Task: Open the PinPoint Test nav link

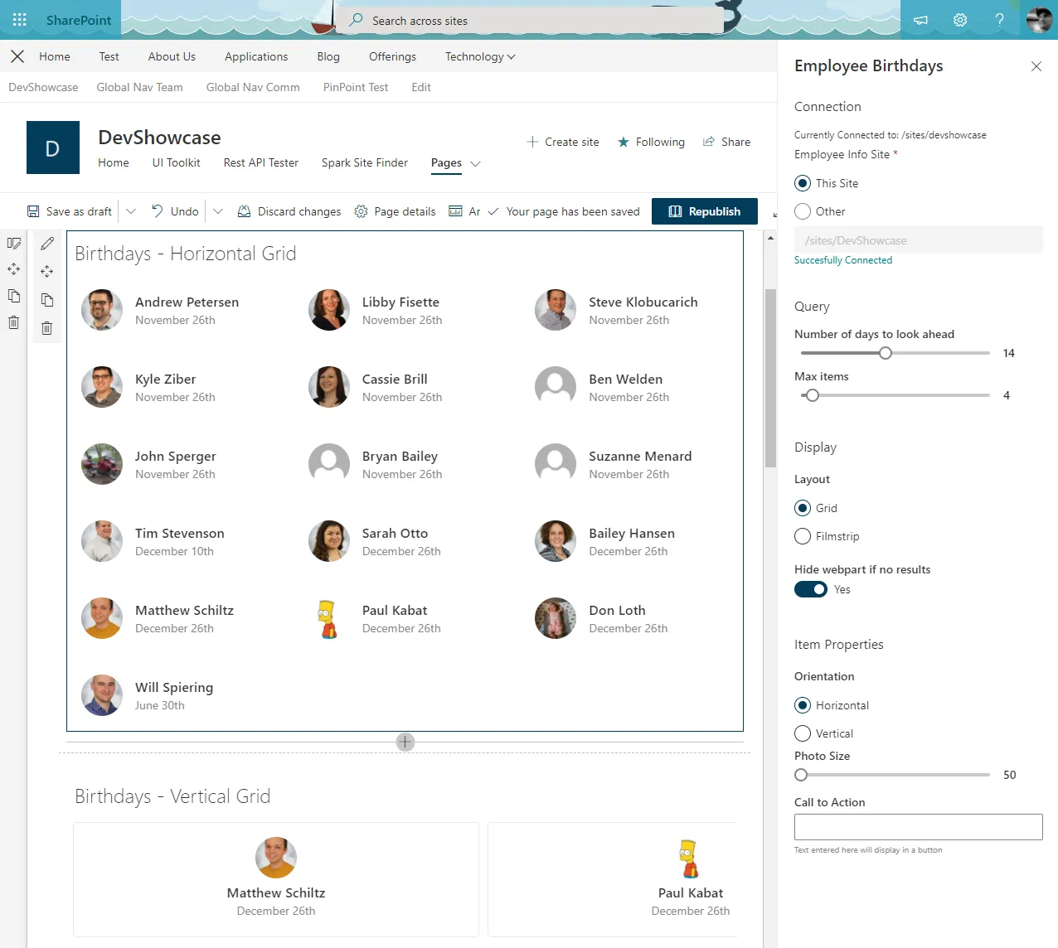Action: pyautogui.click(x=356, y=87)
